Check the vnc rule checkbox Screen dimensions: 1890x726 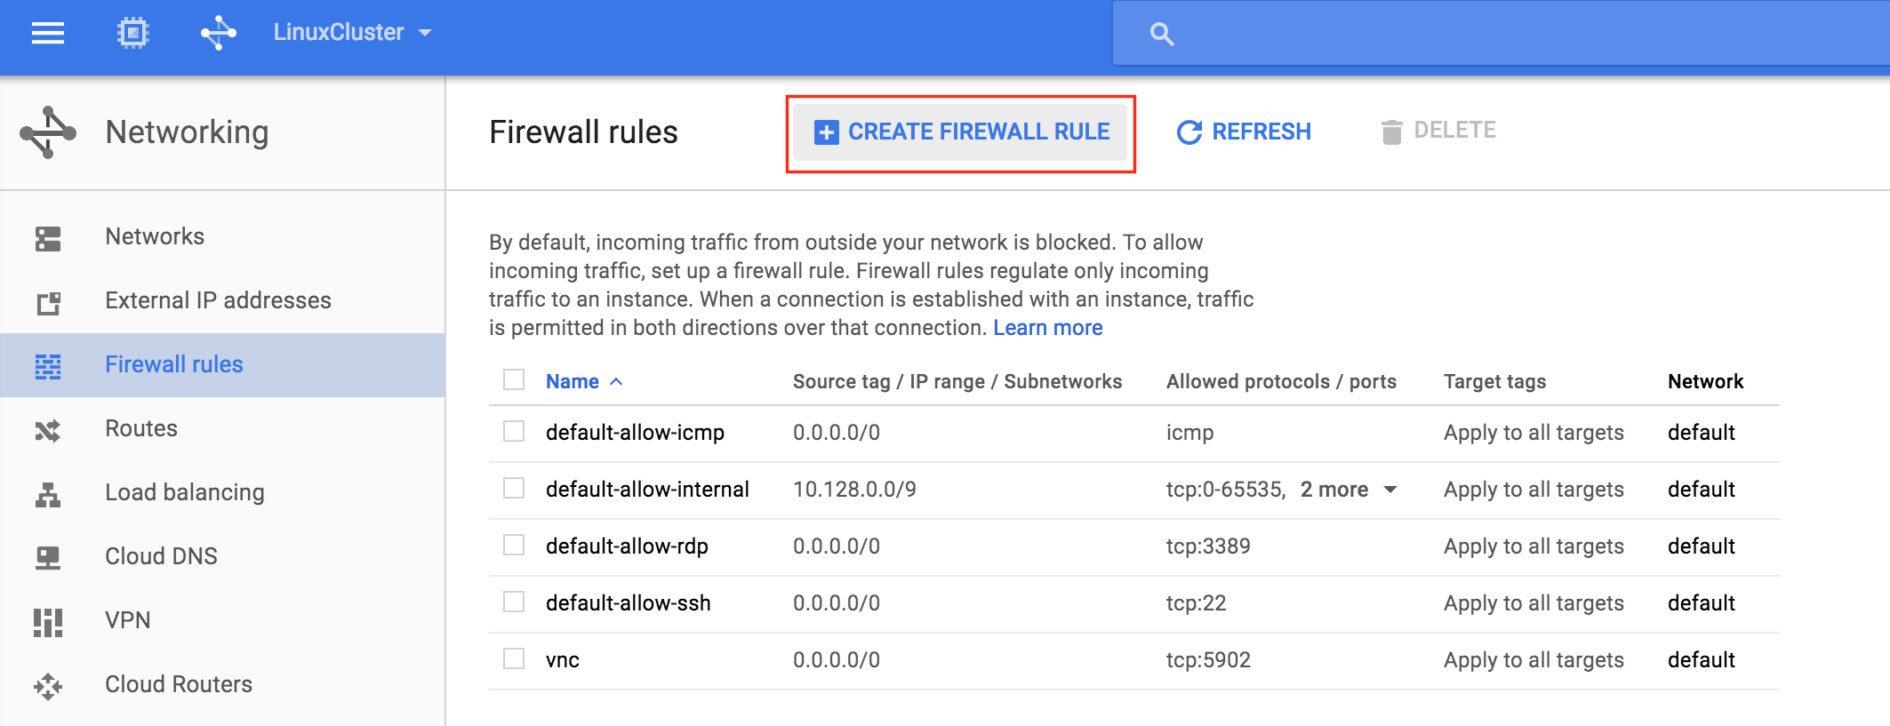coord(514,658)
